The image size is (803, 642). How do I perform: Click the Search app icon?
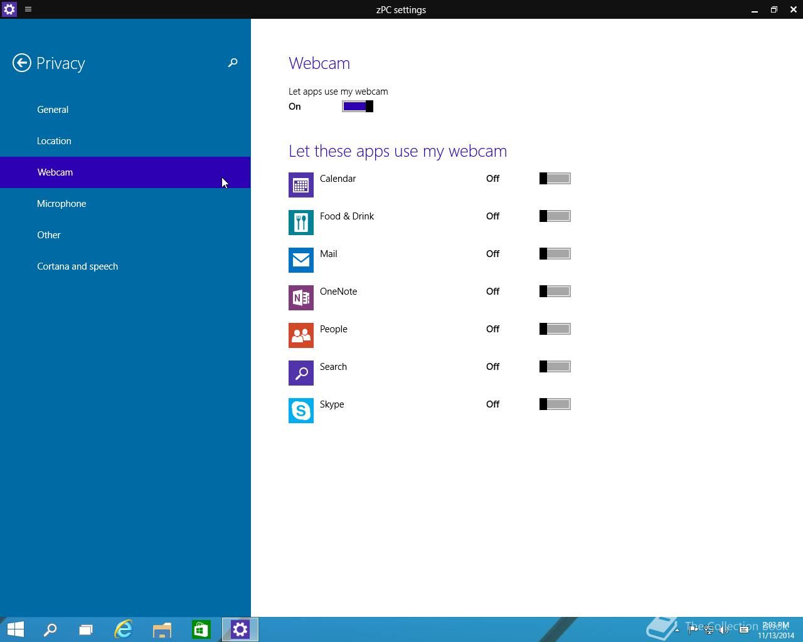pyautogui.click(x=301, y=373)
